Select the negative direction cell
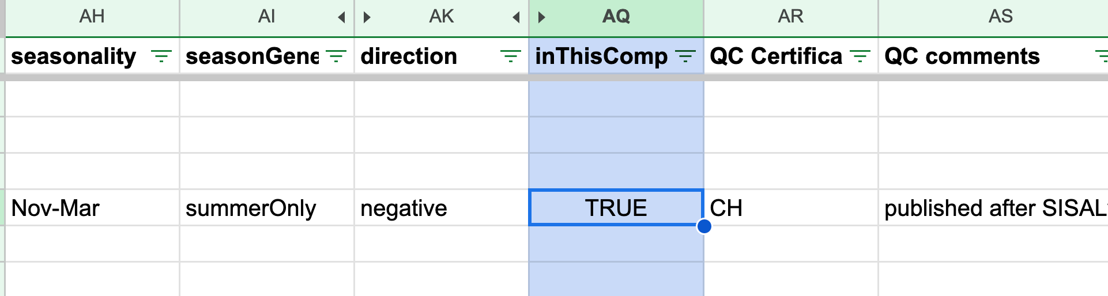Screen dimensions: 1108x296 pos(442,208)
